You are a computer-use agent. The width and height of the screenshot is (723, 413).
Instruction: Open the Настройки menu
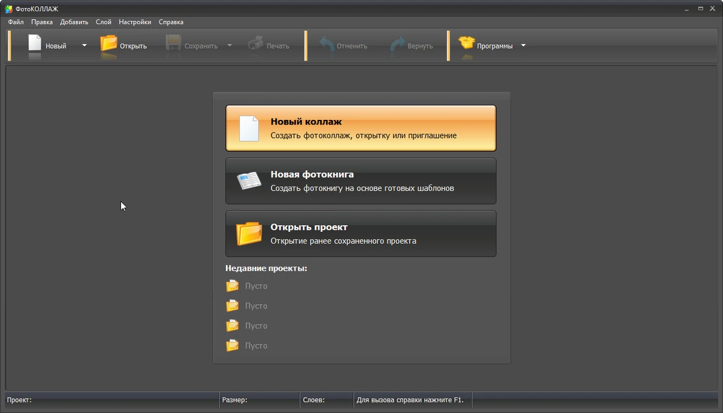click(135, 22)
